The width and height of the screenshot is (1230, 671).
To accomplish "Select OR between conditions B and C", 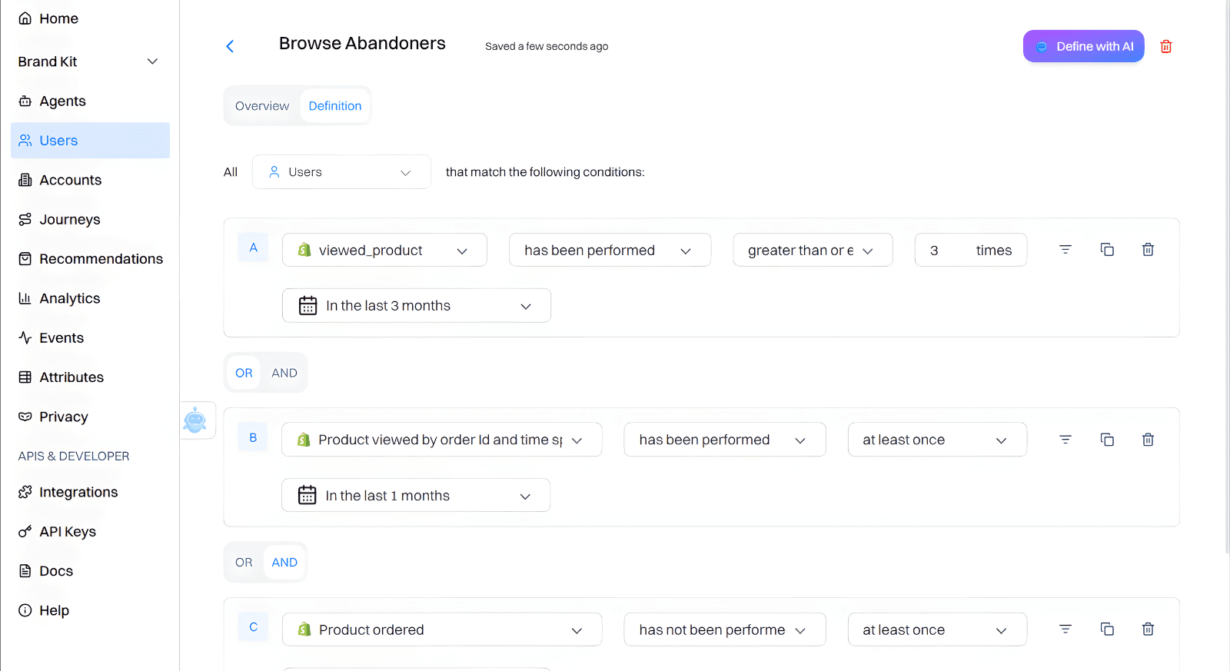I will (244, 563).
